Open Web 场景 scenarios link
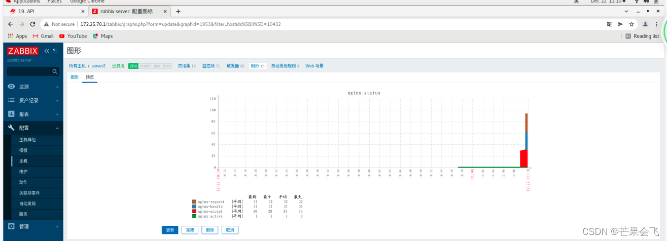This screenshot has height=241, width=667. point(314,66)
